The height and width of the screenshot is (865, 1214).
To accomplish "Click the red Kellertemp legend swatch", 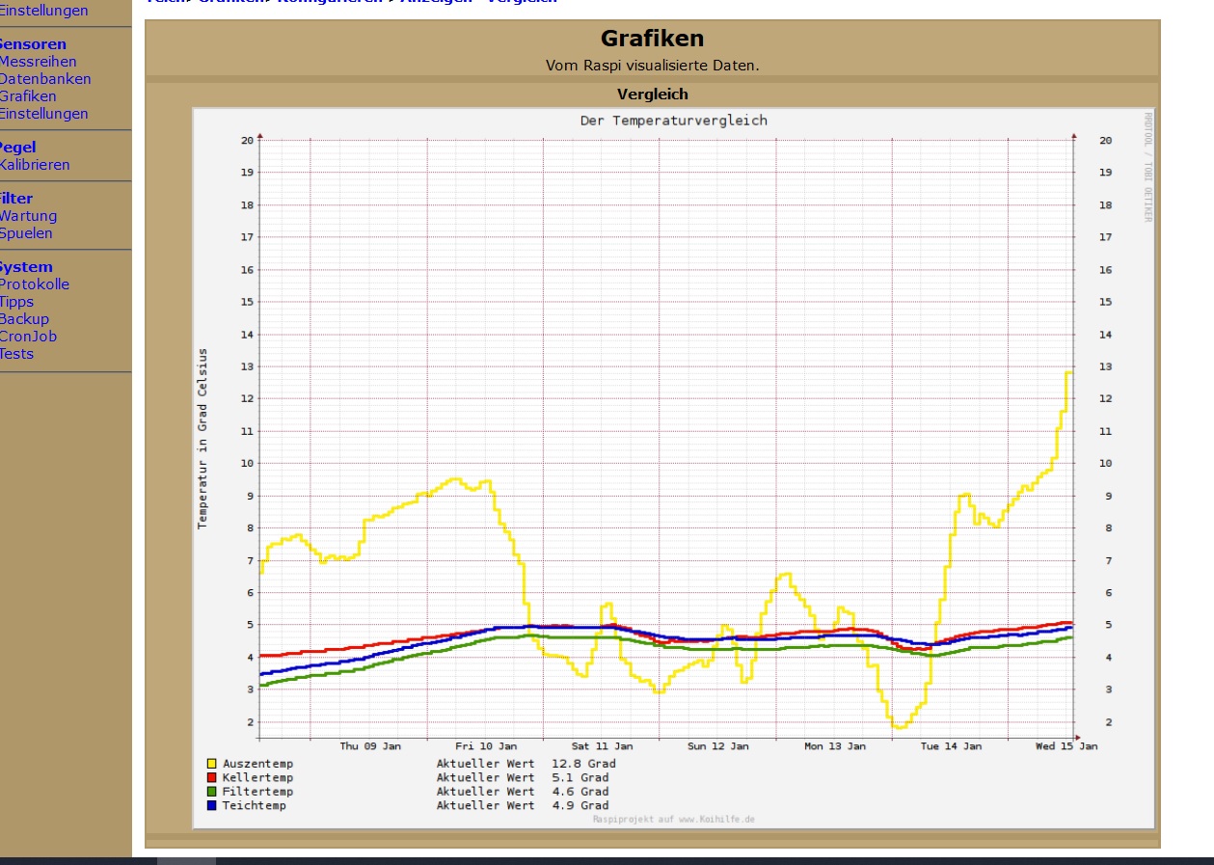I will point(212,777).
